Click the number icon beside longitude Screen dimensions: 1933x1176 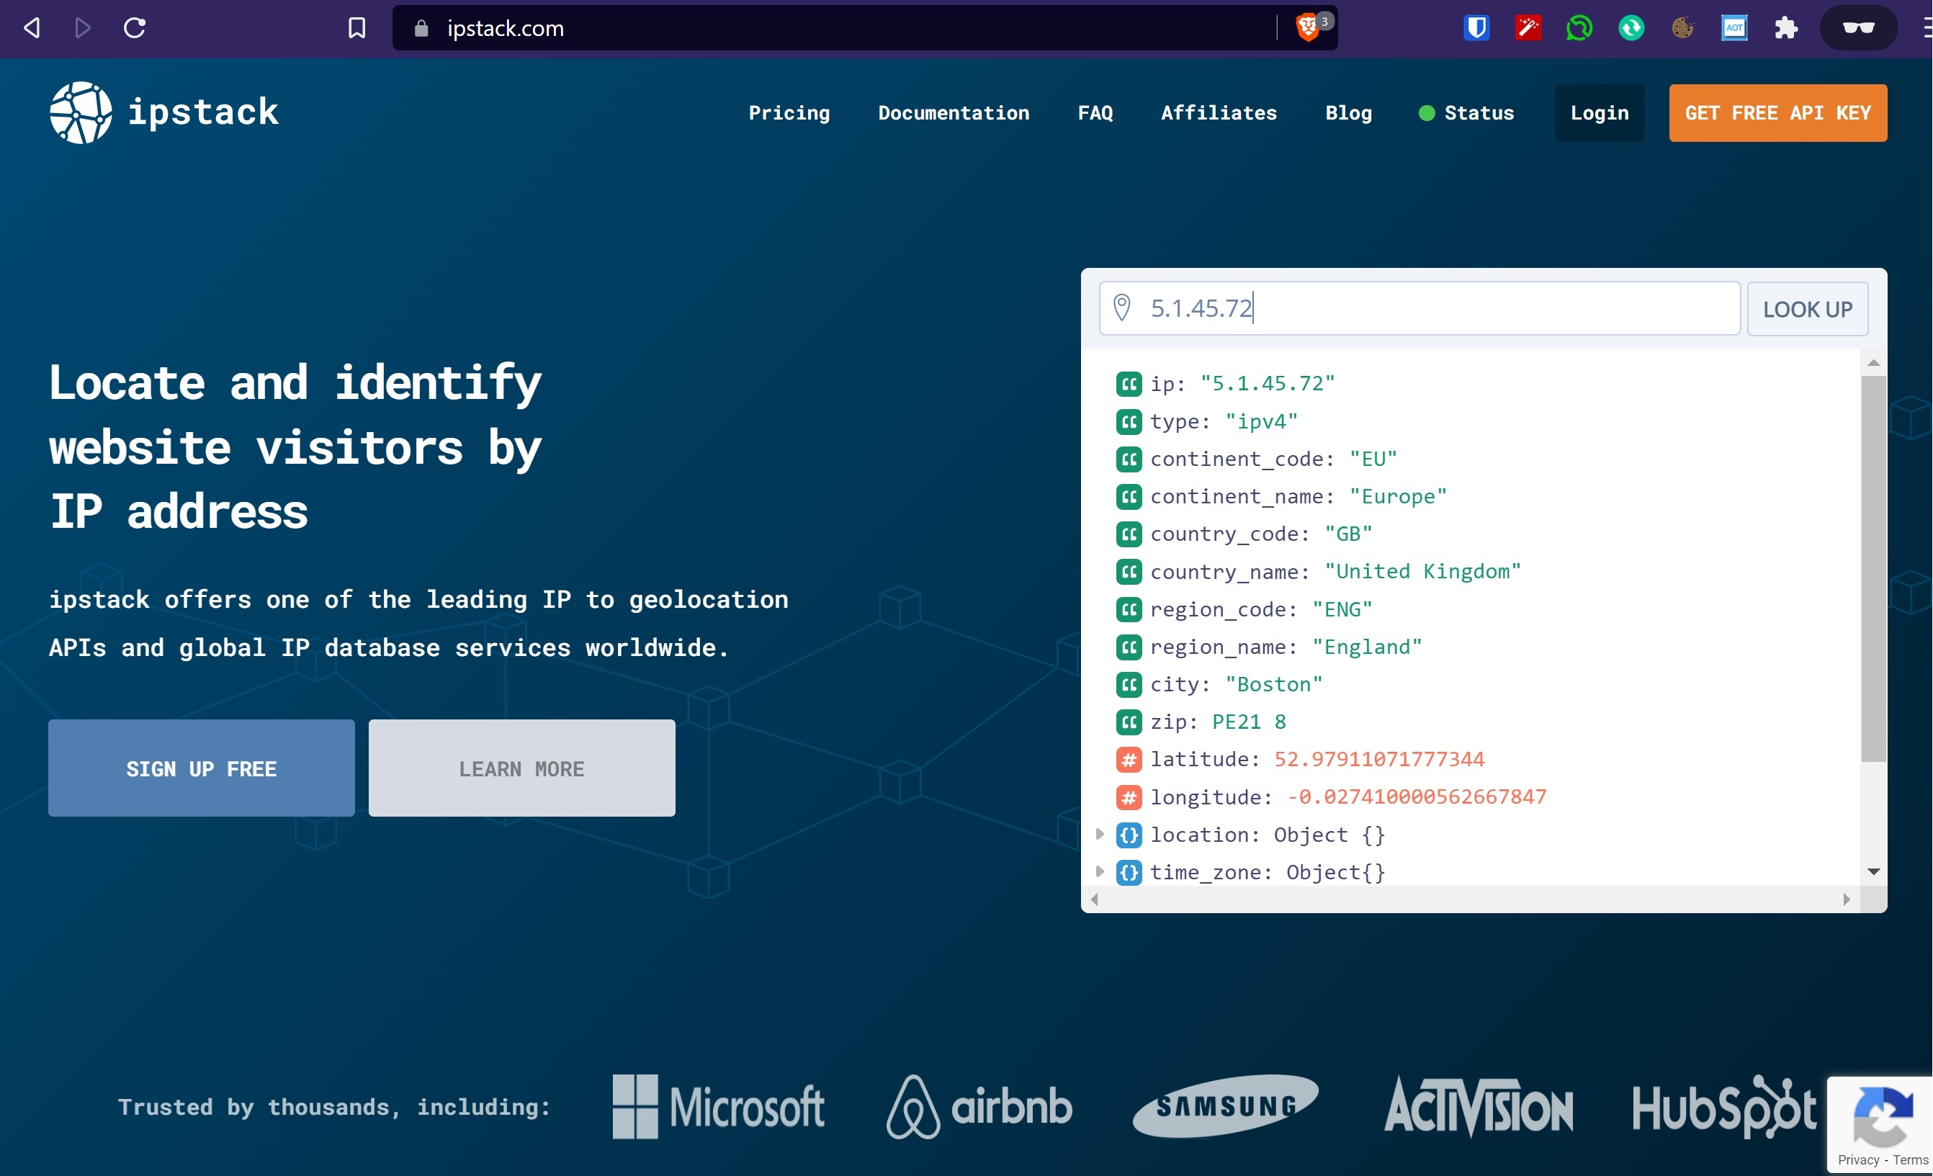click(x=1128, y=797)
